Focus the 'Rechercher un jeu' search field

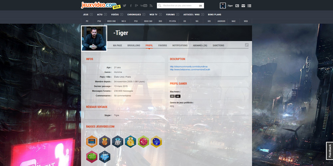tap(180, 6)
